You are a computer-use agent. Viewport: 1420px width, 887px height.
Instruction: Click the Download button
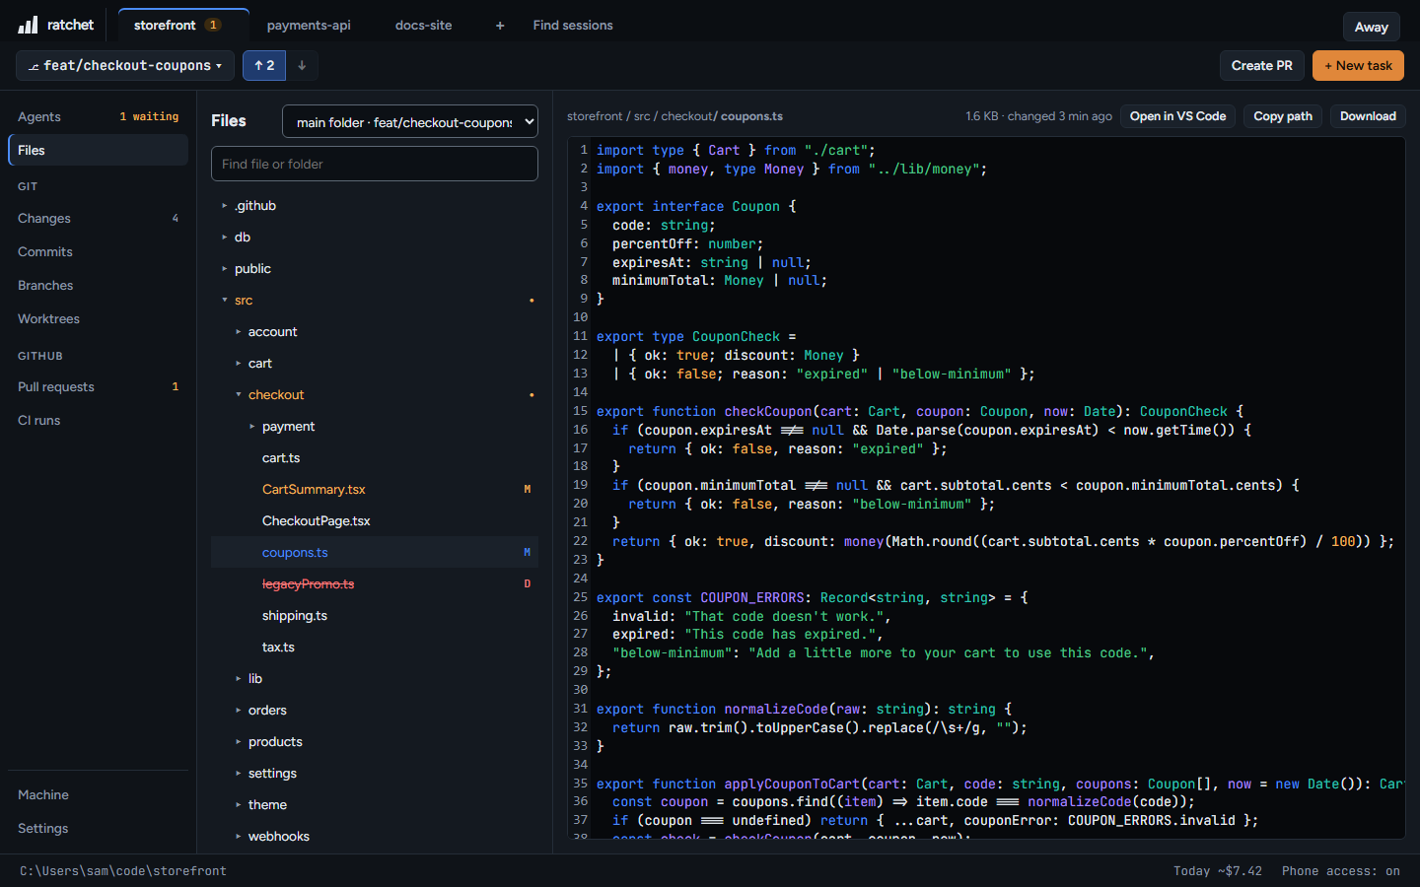1367,116
